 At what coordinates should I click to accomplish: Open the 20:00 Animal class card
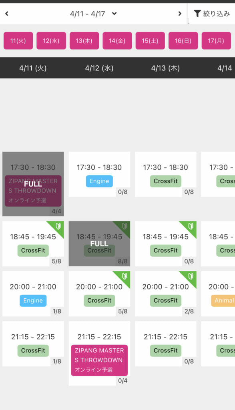[x=218, y=293]
